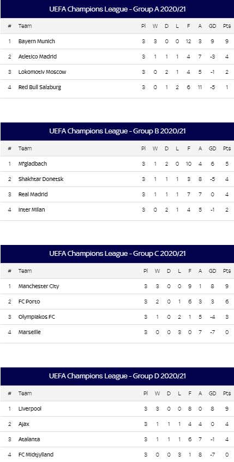
Task: Click the Group C 2020/21 table header
Action: [x=117, y=254]
